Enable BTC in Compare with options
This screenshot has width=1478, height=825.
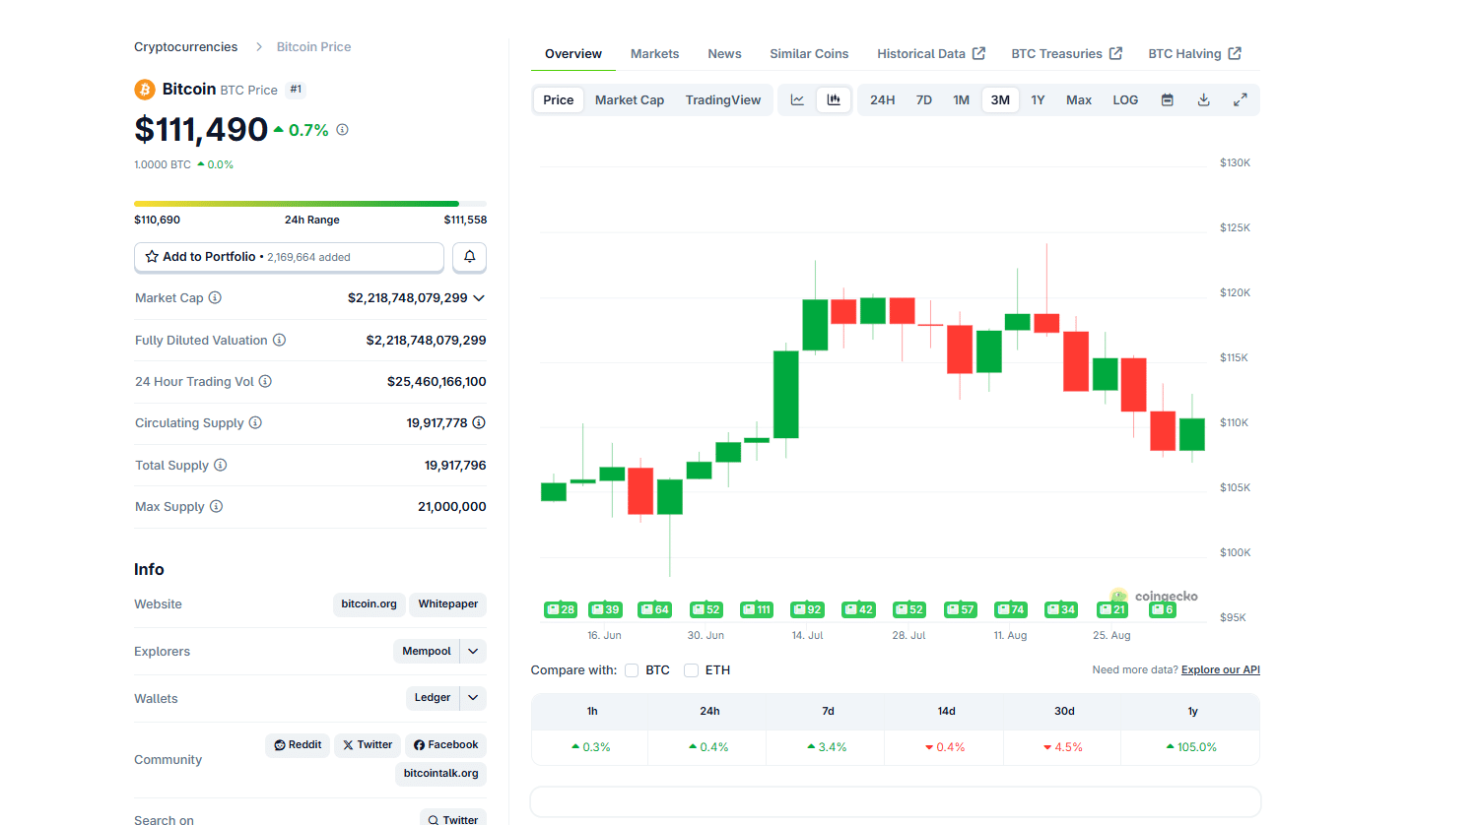tap(631, 669)
